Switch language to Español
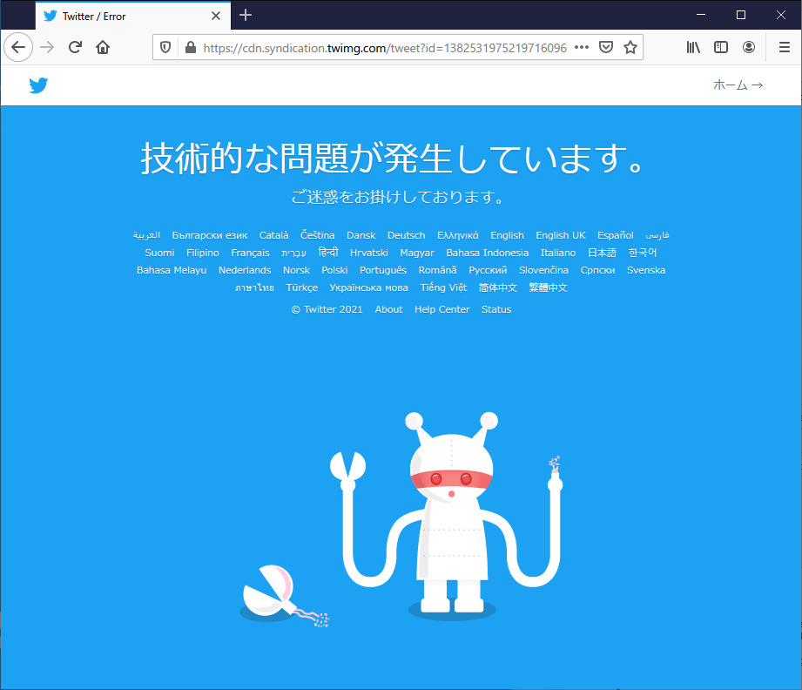This screenshot has height=690, width=802. [616, 235]
